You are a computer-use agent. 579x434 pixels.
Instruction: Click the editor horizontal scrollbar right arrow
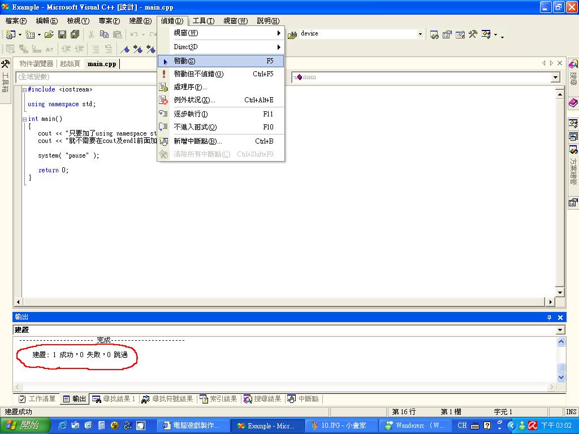click(x=550, y=302)
